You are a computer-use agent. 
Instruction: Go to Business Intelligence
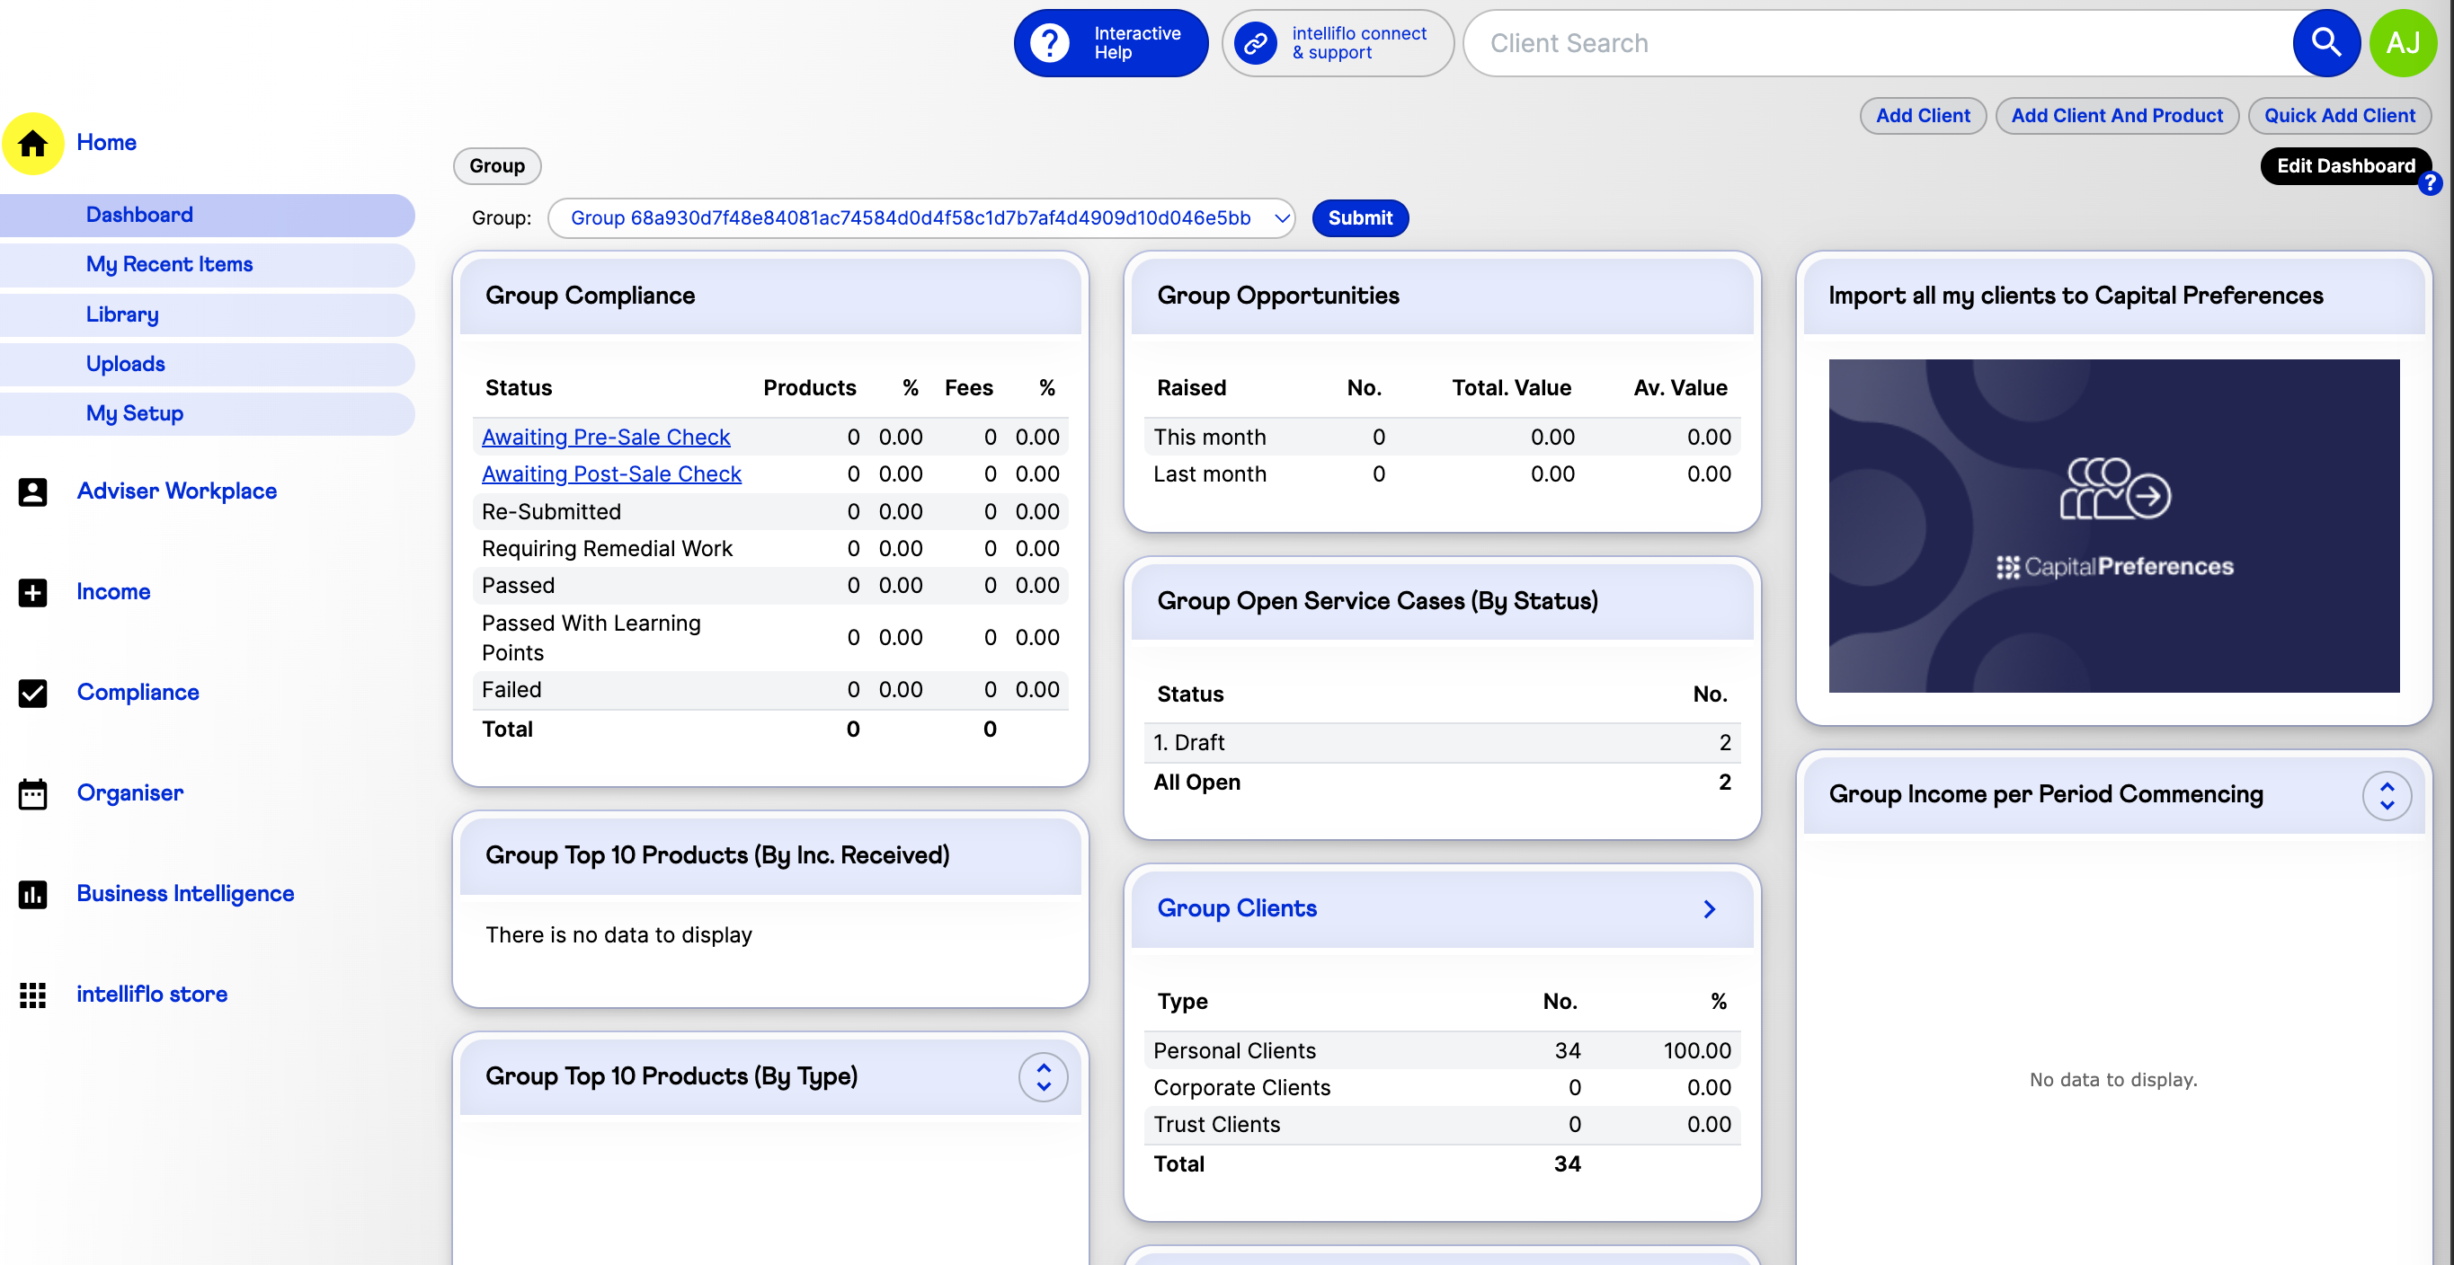pyautogui.click(x=186, y=894)
